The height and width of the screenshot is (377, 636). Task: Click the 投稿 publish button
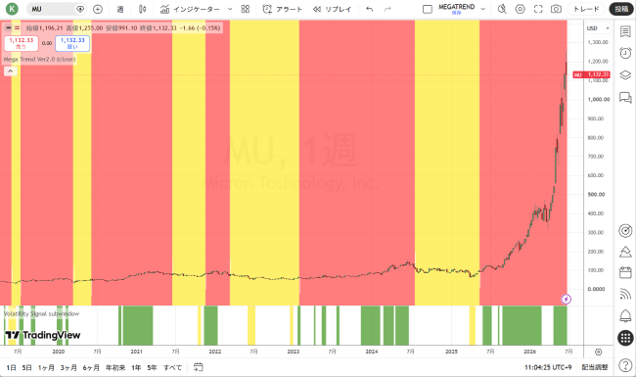(621, 9)
